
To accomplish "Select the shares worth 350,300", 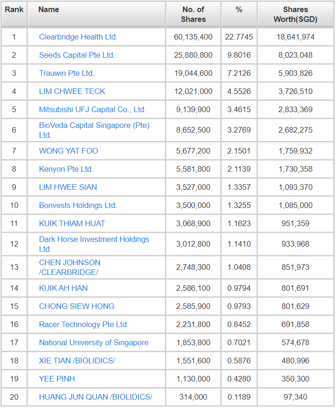I will click(x=296, y=379).
